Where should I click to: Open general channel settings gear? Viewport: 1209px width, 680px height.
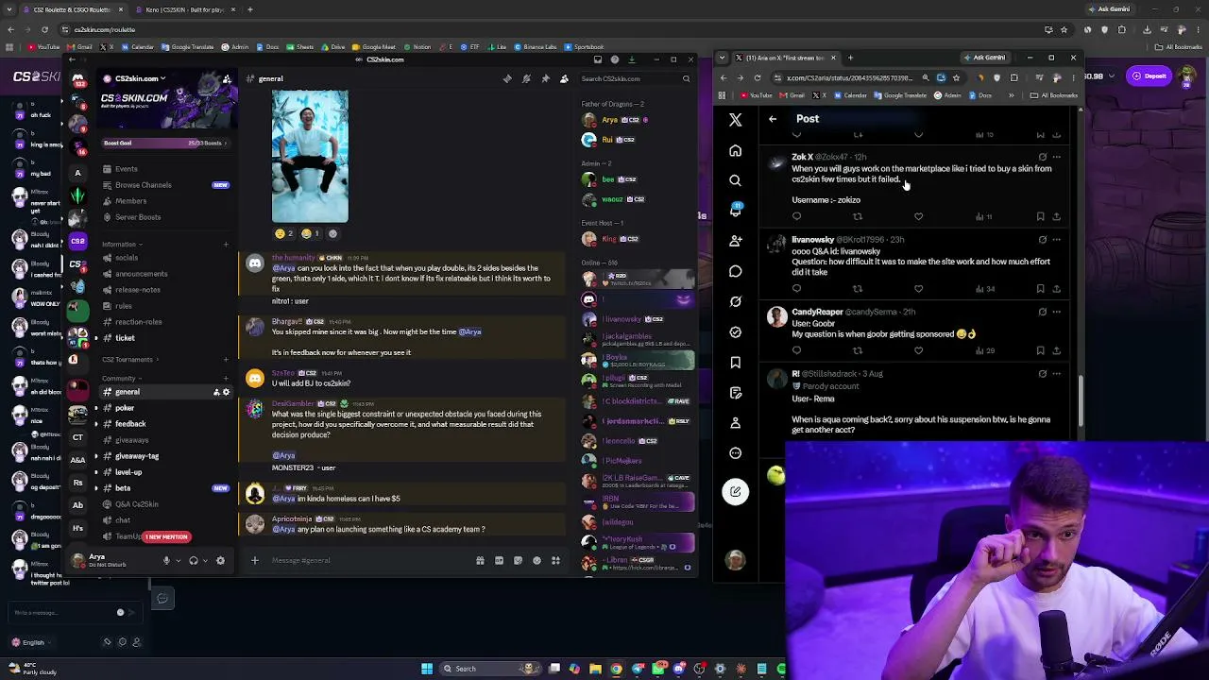226,392
